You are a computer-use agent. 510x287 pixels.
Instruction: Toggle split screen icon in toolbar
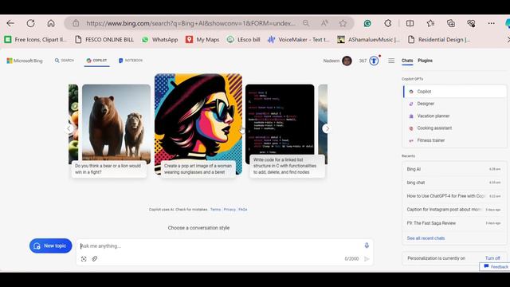point(410,23)
